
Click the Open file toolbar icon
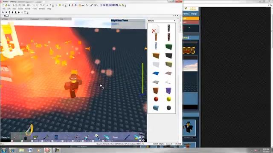coord(6,5)
